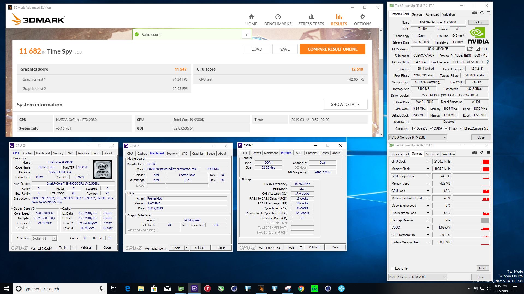Open the Windows Start menu
Viewport: 524px width, 294px height.
[x=7, y=289]
